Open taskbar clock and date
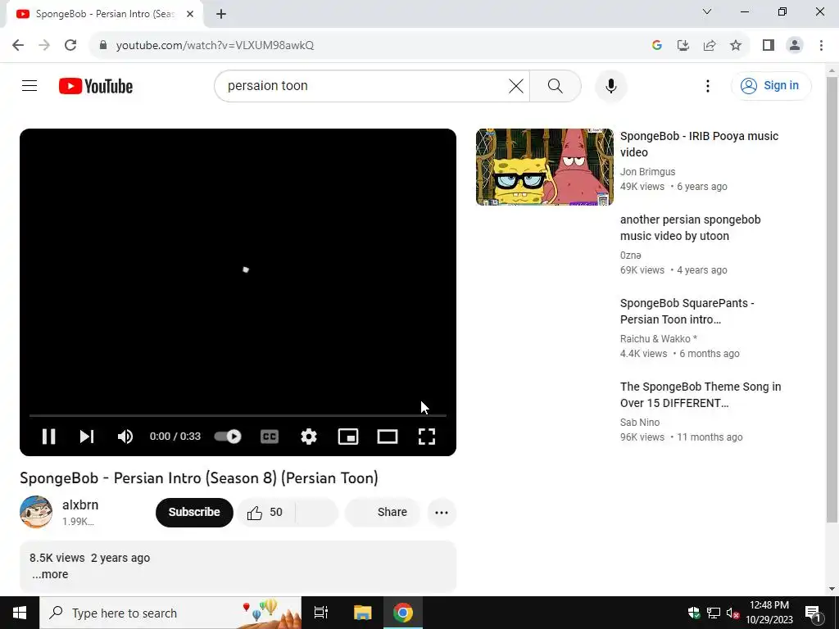Viewport: 839px width, 629px height. point(769,613)
